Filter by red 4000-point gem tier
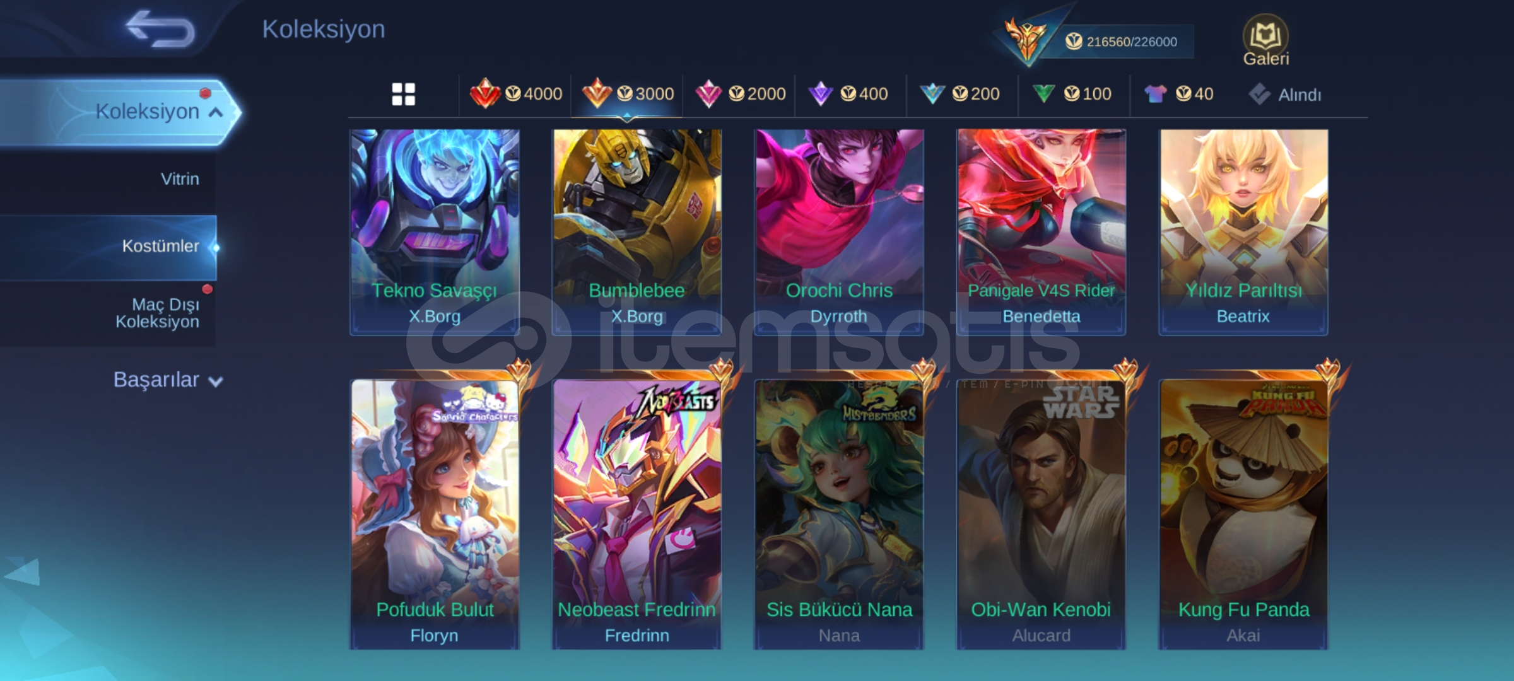Viewport: 1514px width, 681px height. click(516, 94)
